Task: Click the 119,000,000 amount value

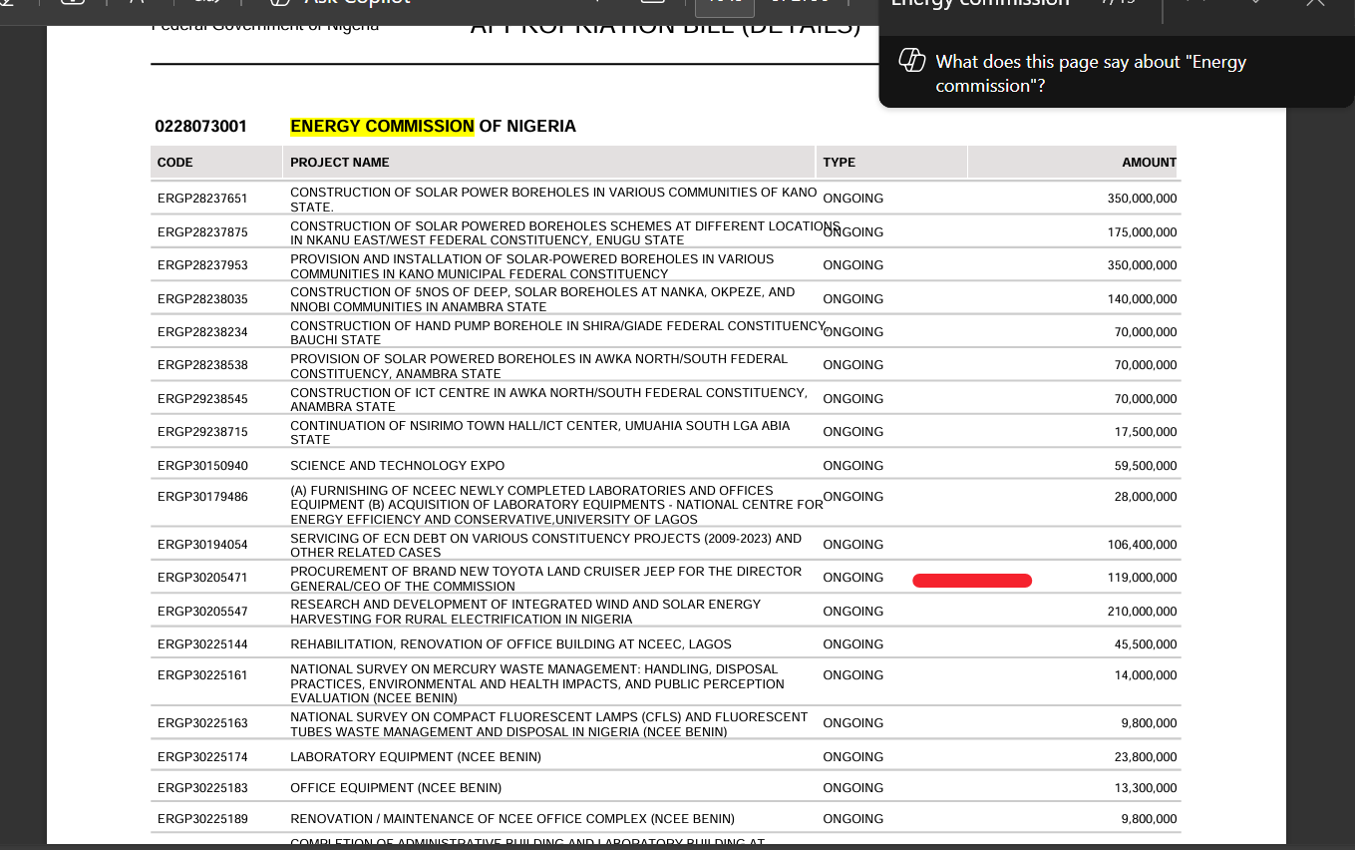Action: (x=1142, y=578)
